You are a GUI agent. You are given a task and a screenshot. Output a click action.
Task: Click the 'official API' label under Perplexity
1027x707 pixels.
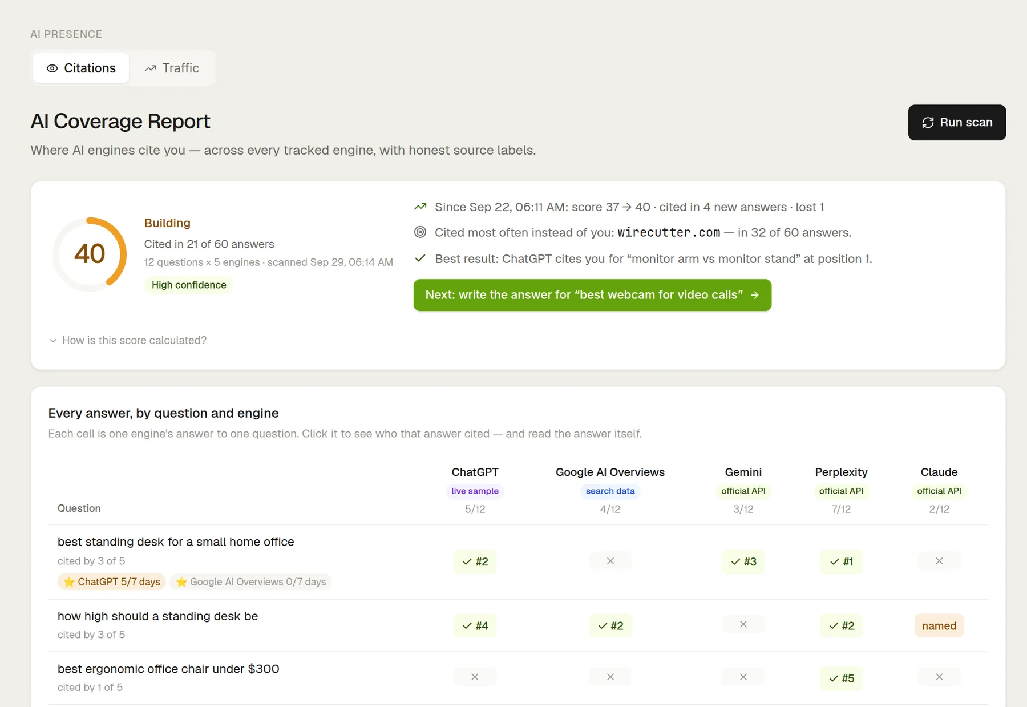click(x=841, y=491)
